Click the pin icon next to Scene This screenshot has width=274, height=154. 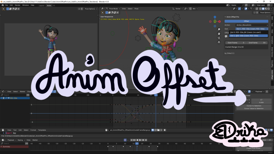point(243,5)
